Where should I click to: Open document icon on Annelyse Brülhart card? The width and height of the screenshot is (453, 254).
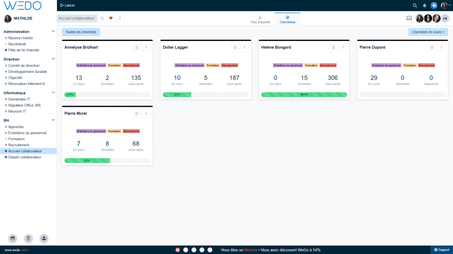tap(137, 47)
